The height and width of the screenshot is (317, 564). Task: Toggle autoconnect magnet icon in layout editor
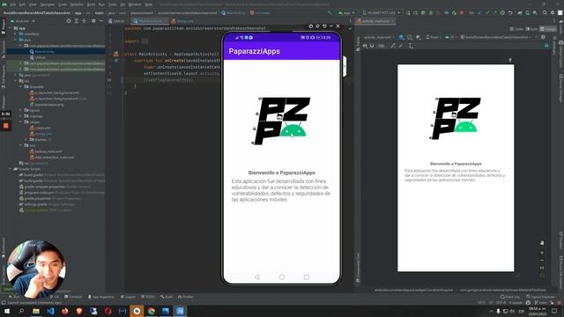pos(372,46)
